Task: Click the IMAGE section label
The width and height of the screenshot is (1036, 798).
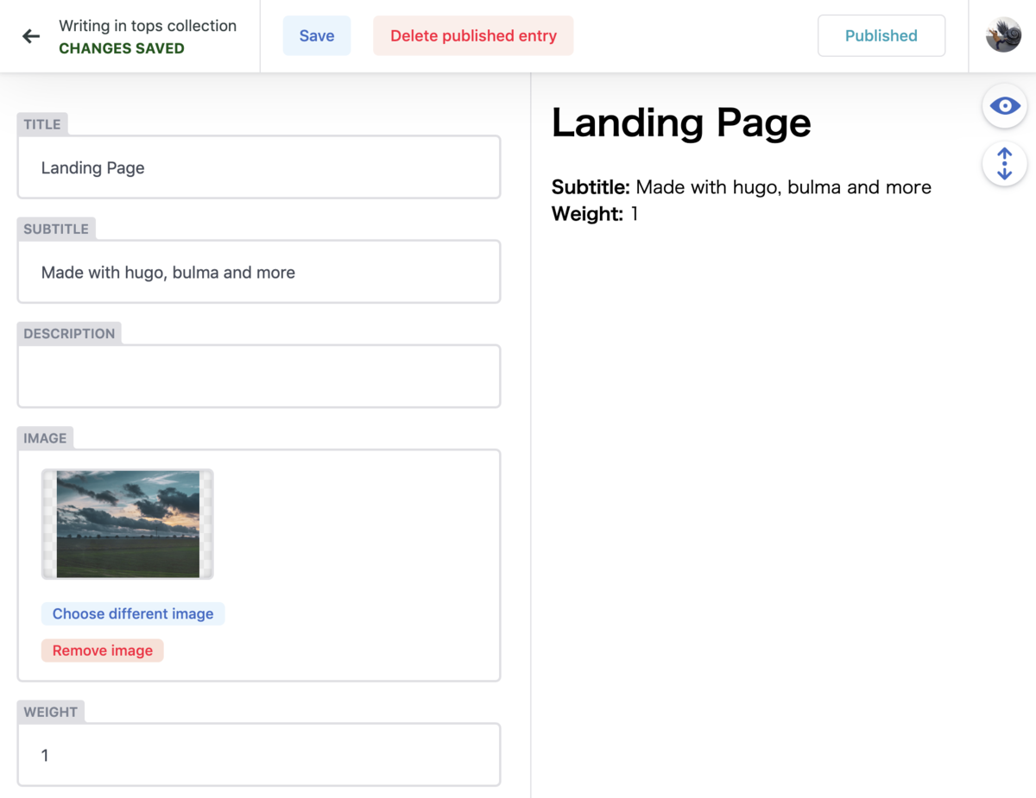Action: (45, 438)
